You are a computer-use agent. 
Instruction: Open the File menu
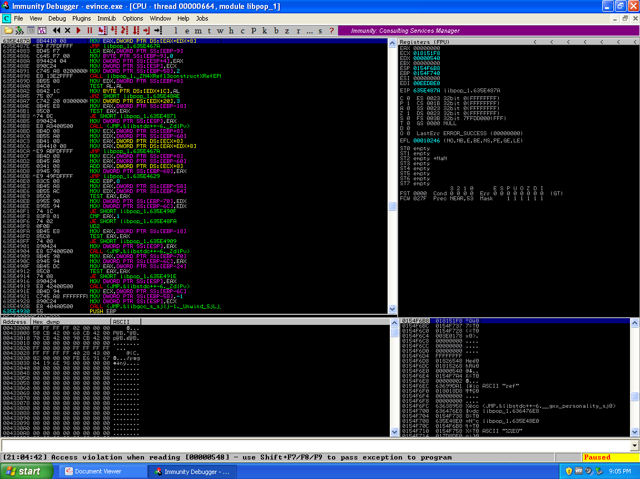pyautogui.click(x=18, y=18)
